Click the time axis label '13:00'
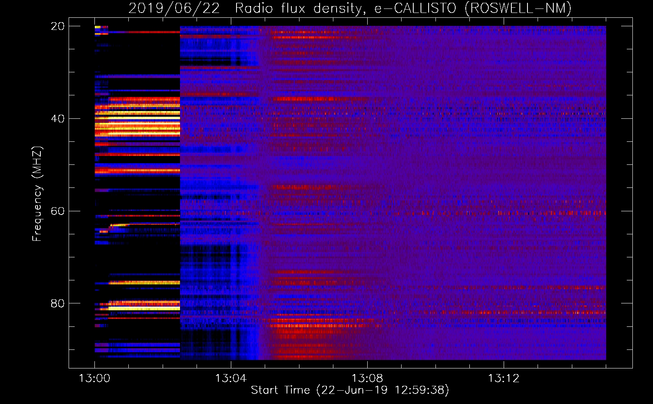The image size is (653, 404). 94,378
